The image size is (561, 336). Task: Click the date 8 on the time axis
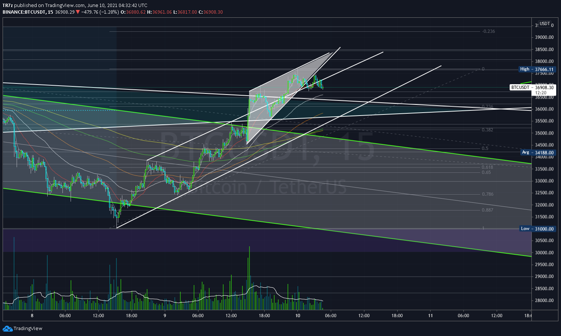tap(32, 316)
